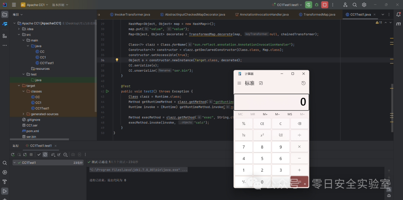Open notifications bell icon
The height and width of the screenshot is (200, 403).
[399, 15]
